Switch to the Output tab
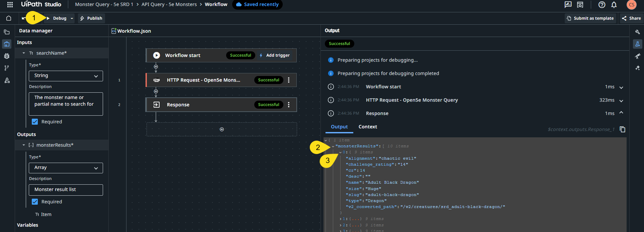644x232 pixels. 339,127
